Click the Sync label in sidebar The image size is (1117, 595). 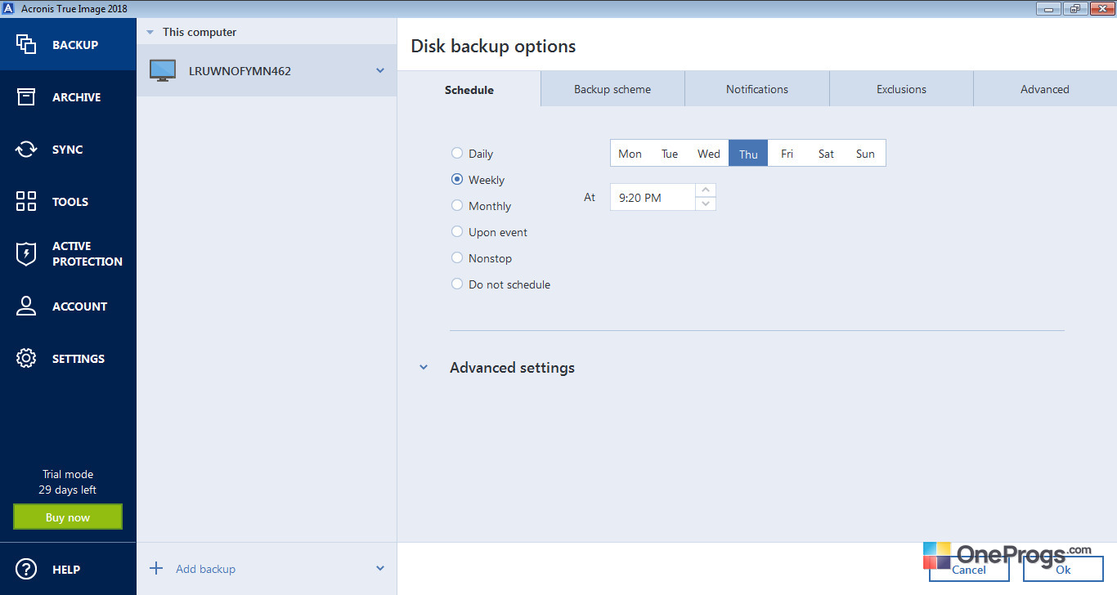[x=68, y=150]
